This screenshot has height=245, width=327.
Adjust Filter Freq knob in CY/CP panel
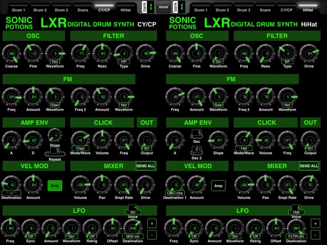point(81,54)
